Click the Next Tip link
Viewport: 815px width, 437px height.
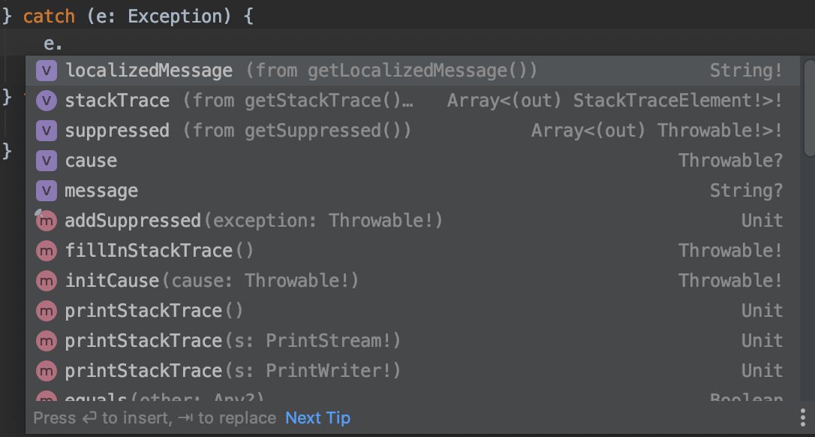317,417
